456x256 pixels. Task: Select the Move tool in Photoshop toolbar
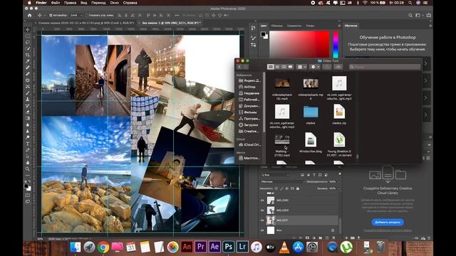point(28,30)
